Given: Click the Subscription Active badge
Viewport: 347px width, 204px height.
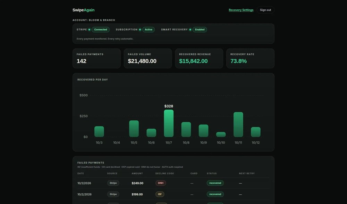Looking at the screenshot, I should [149, 29].
